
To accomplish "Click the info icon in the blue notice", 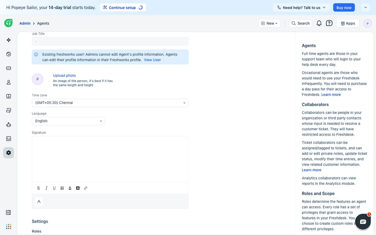I will [36, 54].
